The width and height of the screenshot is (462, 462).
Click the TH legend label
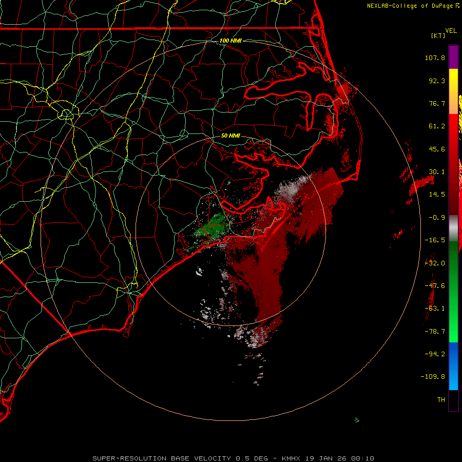click(441, 400)
